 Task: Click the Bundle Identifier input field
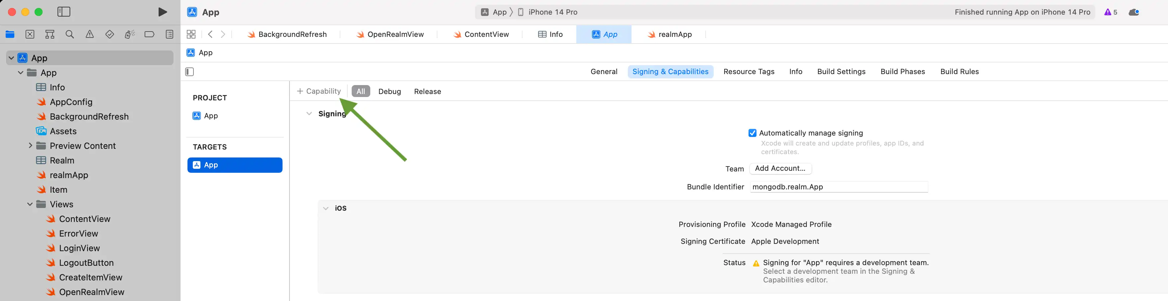pyautogui.click(x=838, y=187)
